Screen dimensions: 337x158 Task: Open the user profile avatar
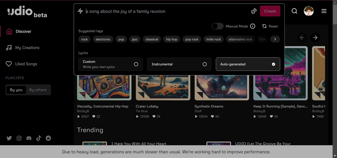click(309, 11)
